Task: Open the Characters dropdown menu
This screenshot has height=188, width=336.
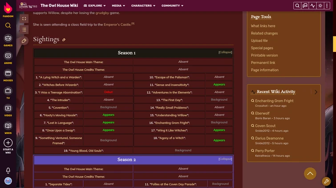Action: click(143, 6)
